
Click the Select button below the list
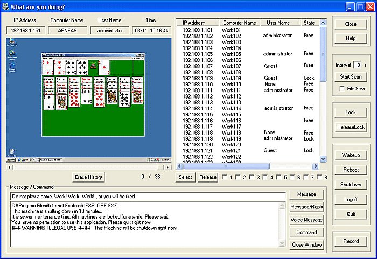coord(185,177)
